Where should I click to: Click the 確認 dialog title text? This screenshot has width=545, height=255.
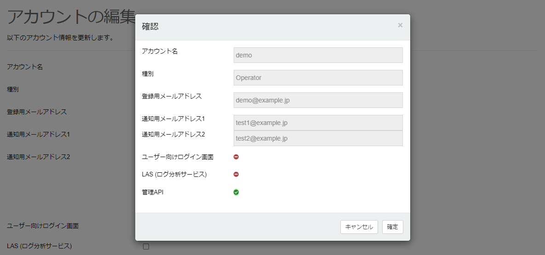click(150, 27)
